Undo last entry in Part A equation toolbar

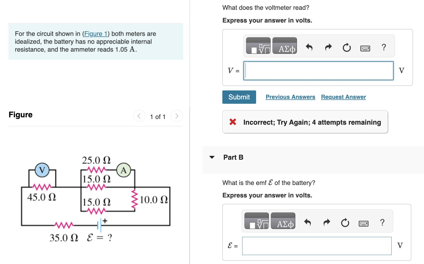pos(309,47)
